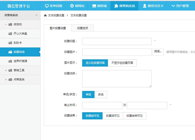Set results to 投票后可见
This screenshot has width=195, height=140.
[113, 116]
